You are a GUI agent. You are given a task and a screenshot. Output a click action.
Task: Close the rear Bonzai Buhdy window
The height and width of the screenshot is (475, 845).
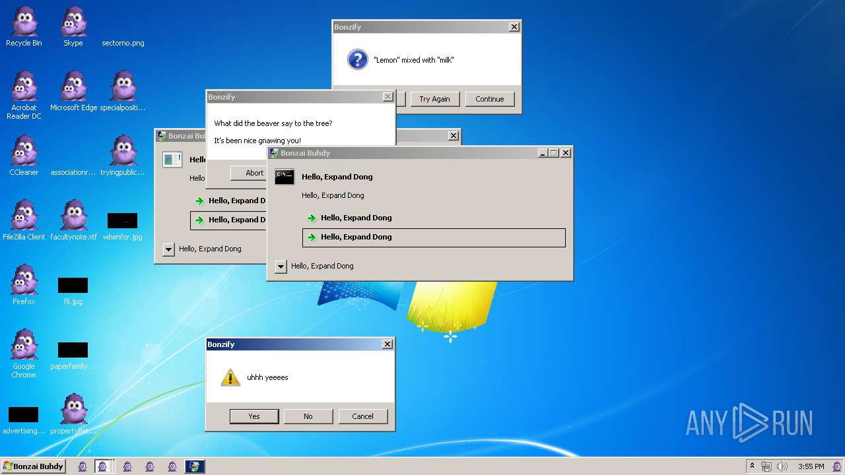click(453, 136)
